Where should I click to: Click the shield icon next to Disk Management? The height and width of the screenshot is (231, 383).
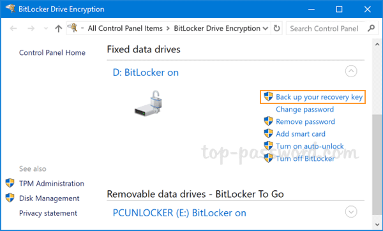10,198
